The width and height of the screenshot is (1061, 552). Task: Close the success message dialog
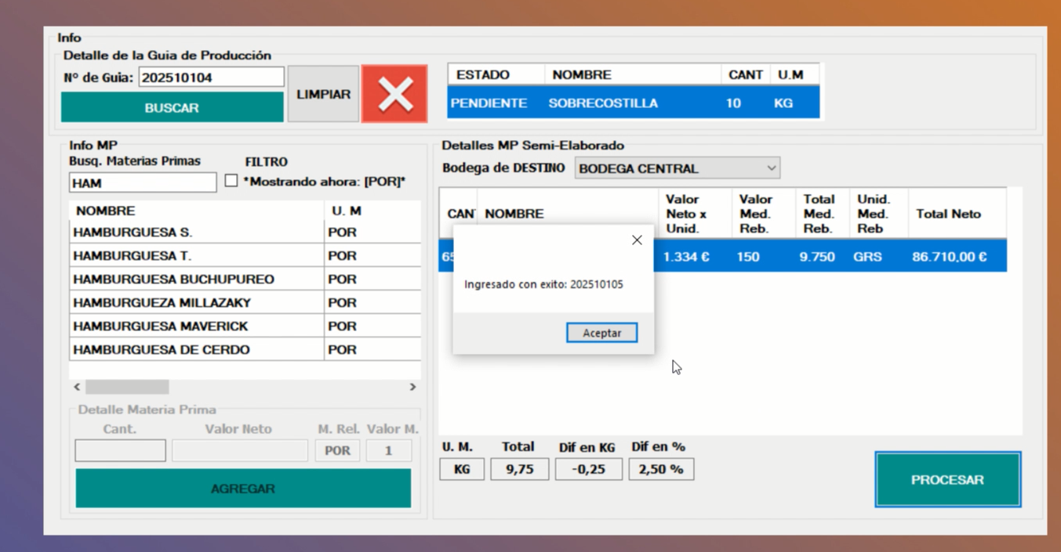click(637, 240)
